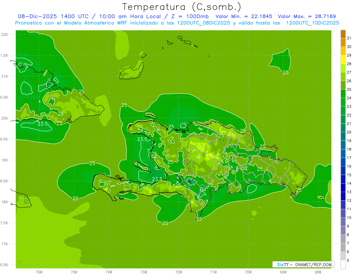Click the legend swatch between 25 and 26

tap(343, 85)
